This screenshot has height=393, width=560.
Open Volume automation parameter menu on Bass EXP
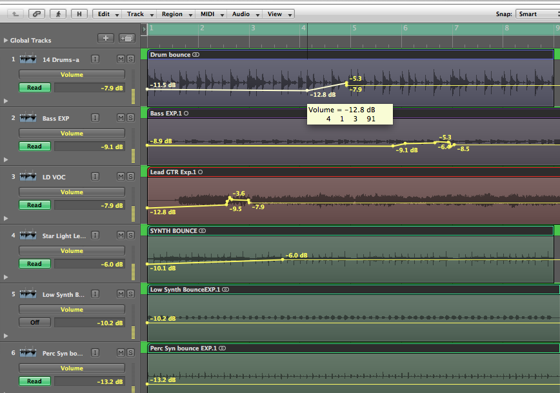tap(72, 134)
